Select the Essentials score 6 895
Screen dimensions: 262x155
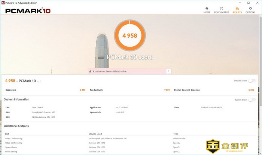click(x=82, y=90)
